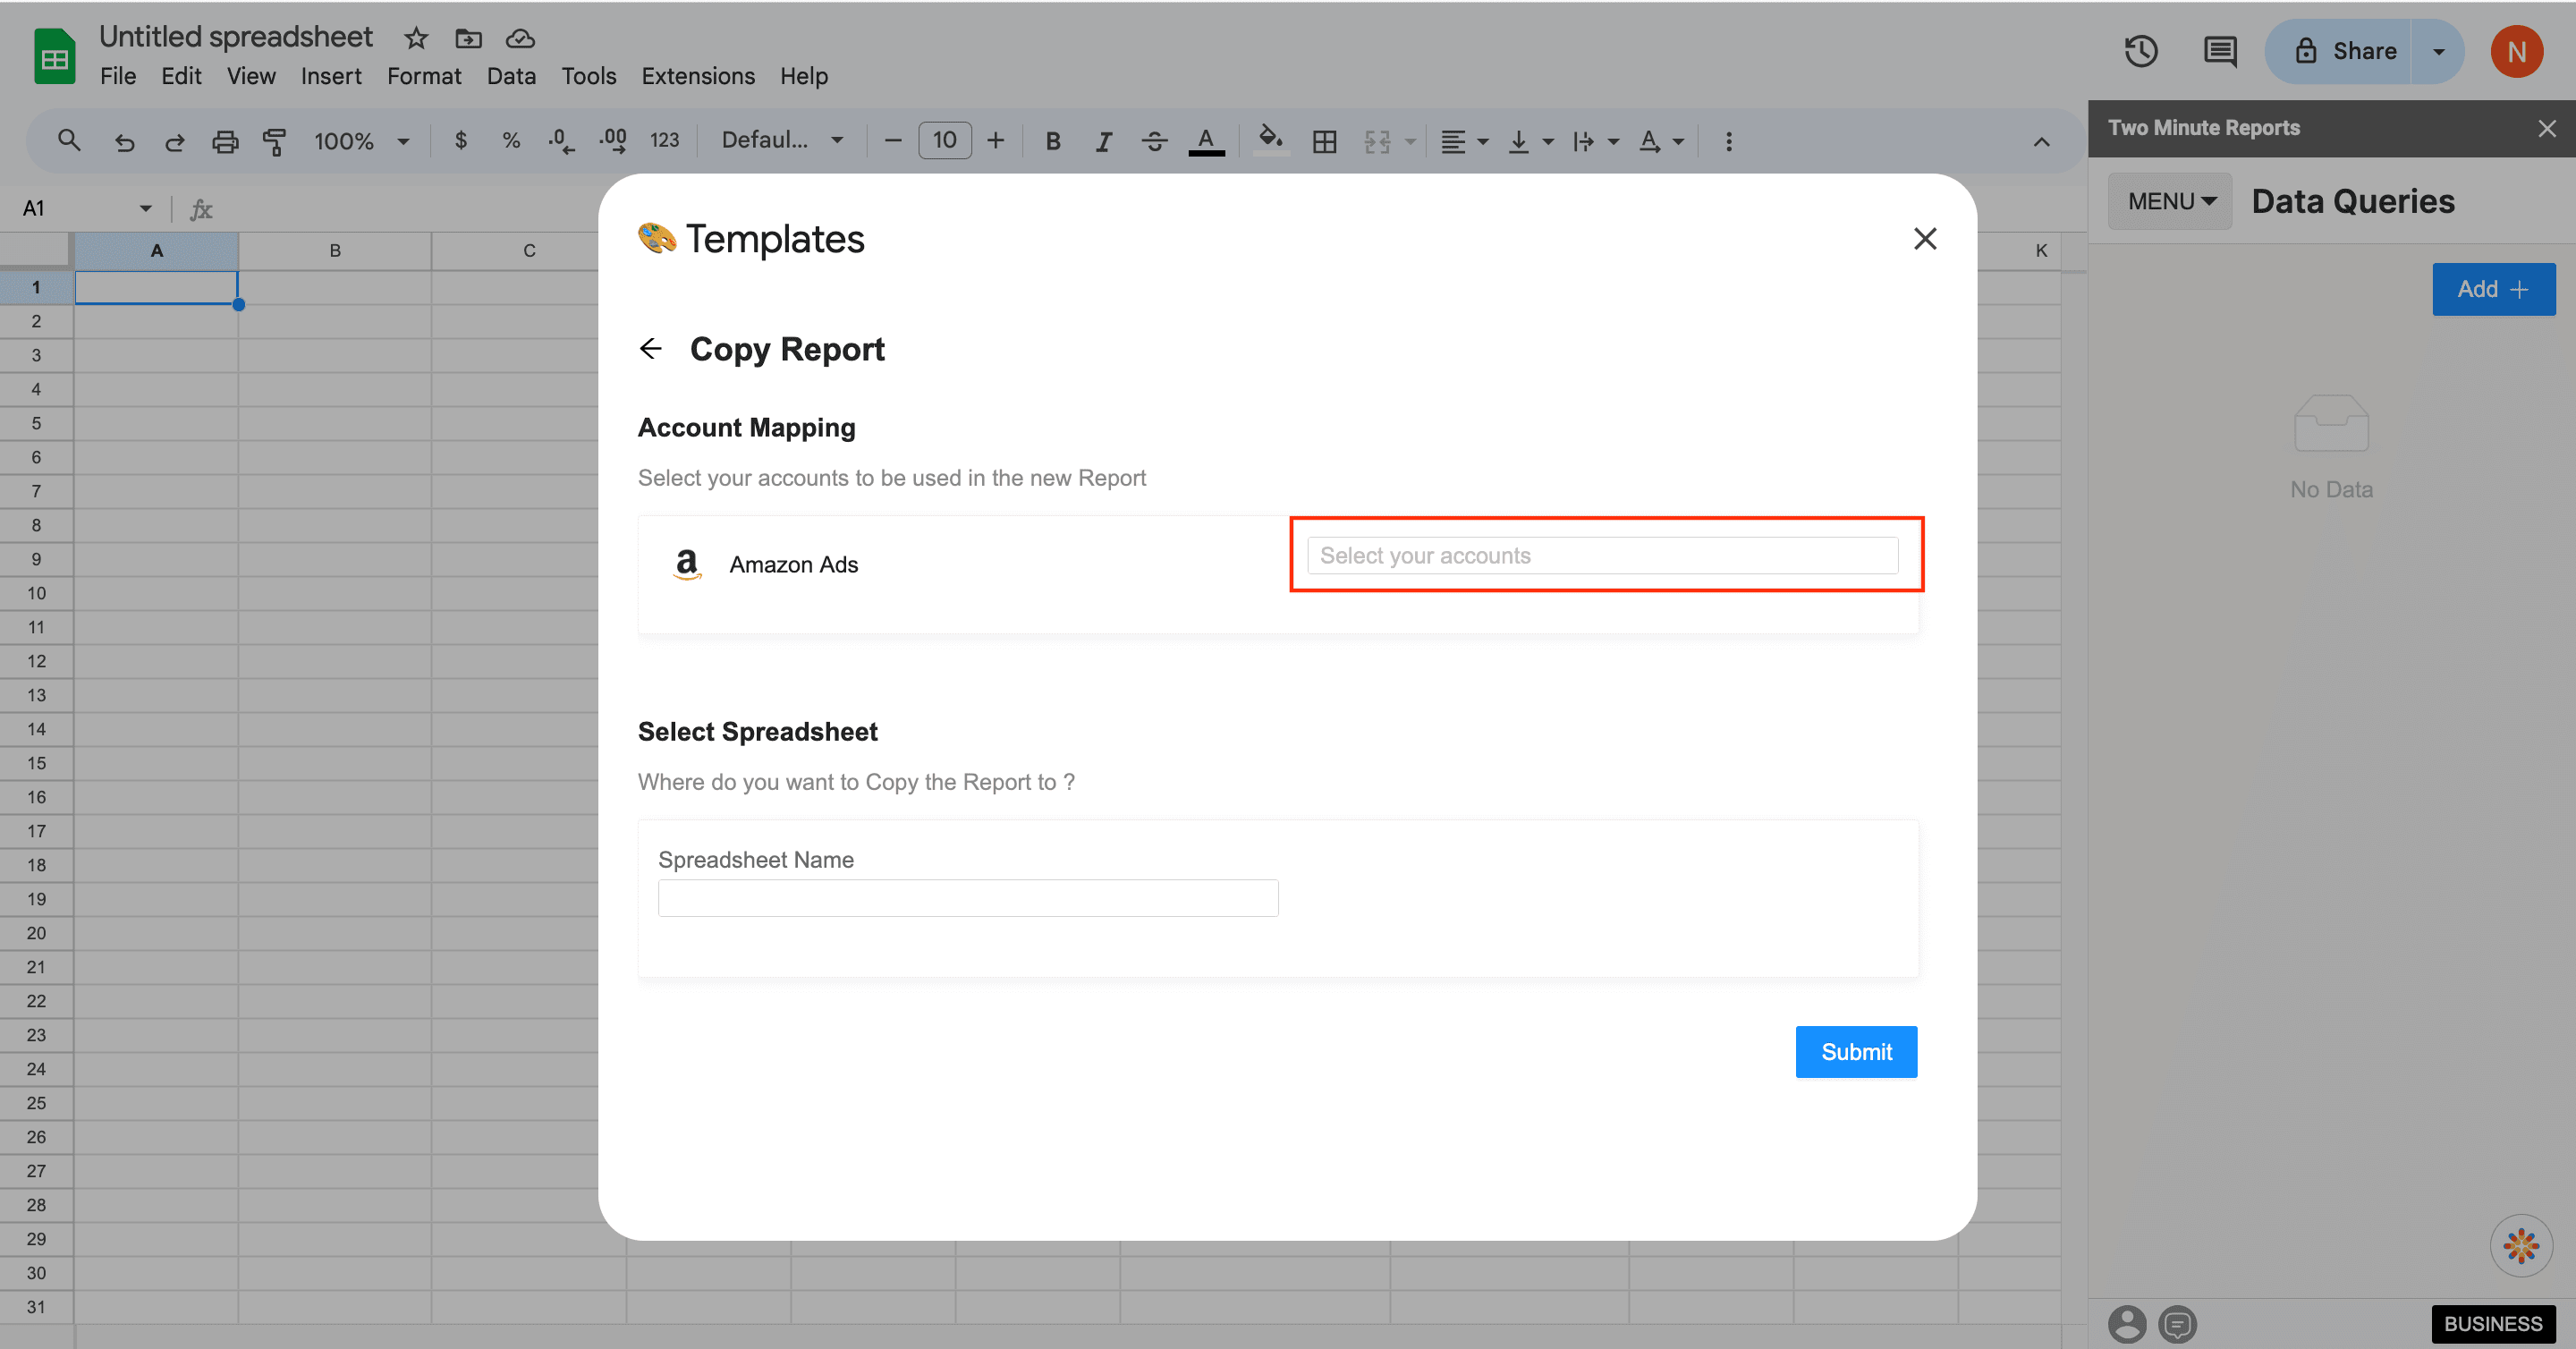Click the paint format roller icon
This screenshot has height=1349, width=2576.
(x=274, y=141)
